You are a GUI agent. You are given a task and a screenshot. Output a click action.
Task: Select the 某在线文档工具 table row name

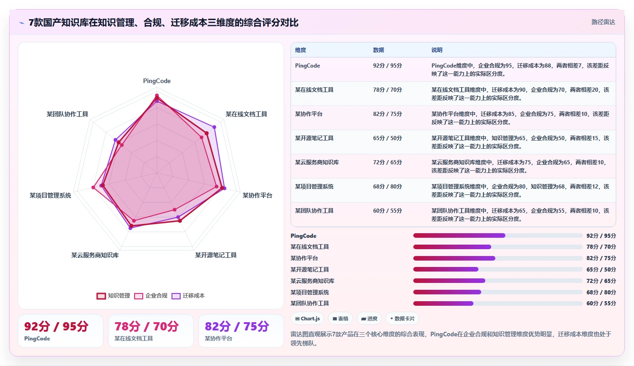pos(314,90)
